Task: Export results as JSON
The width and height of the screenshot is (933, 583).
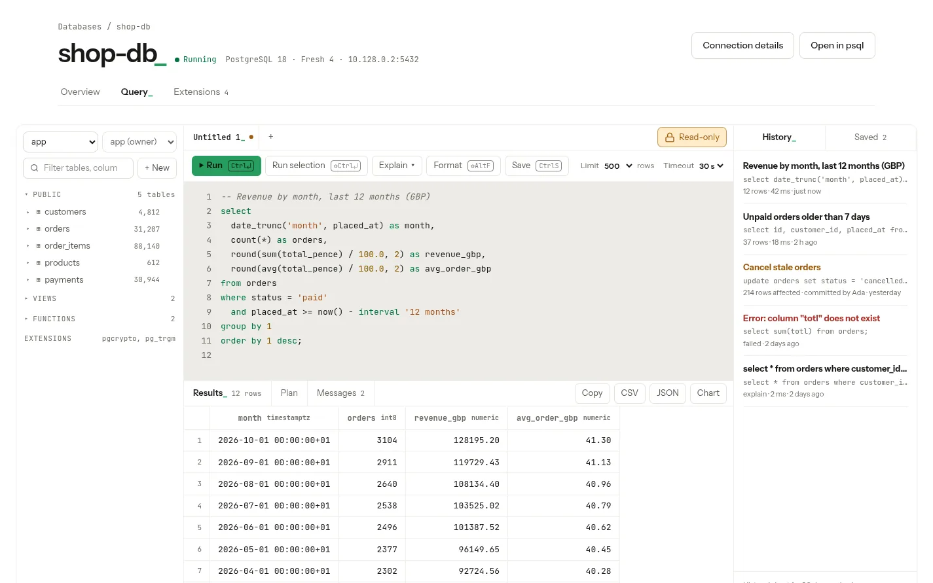Action: coord(668,393)
